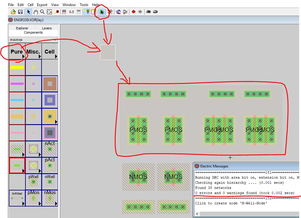Toggle the open-eye visibility icon

(x=148, y=12)
